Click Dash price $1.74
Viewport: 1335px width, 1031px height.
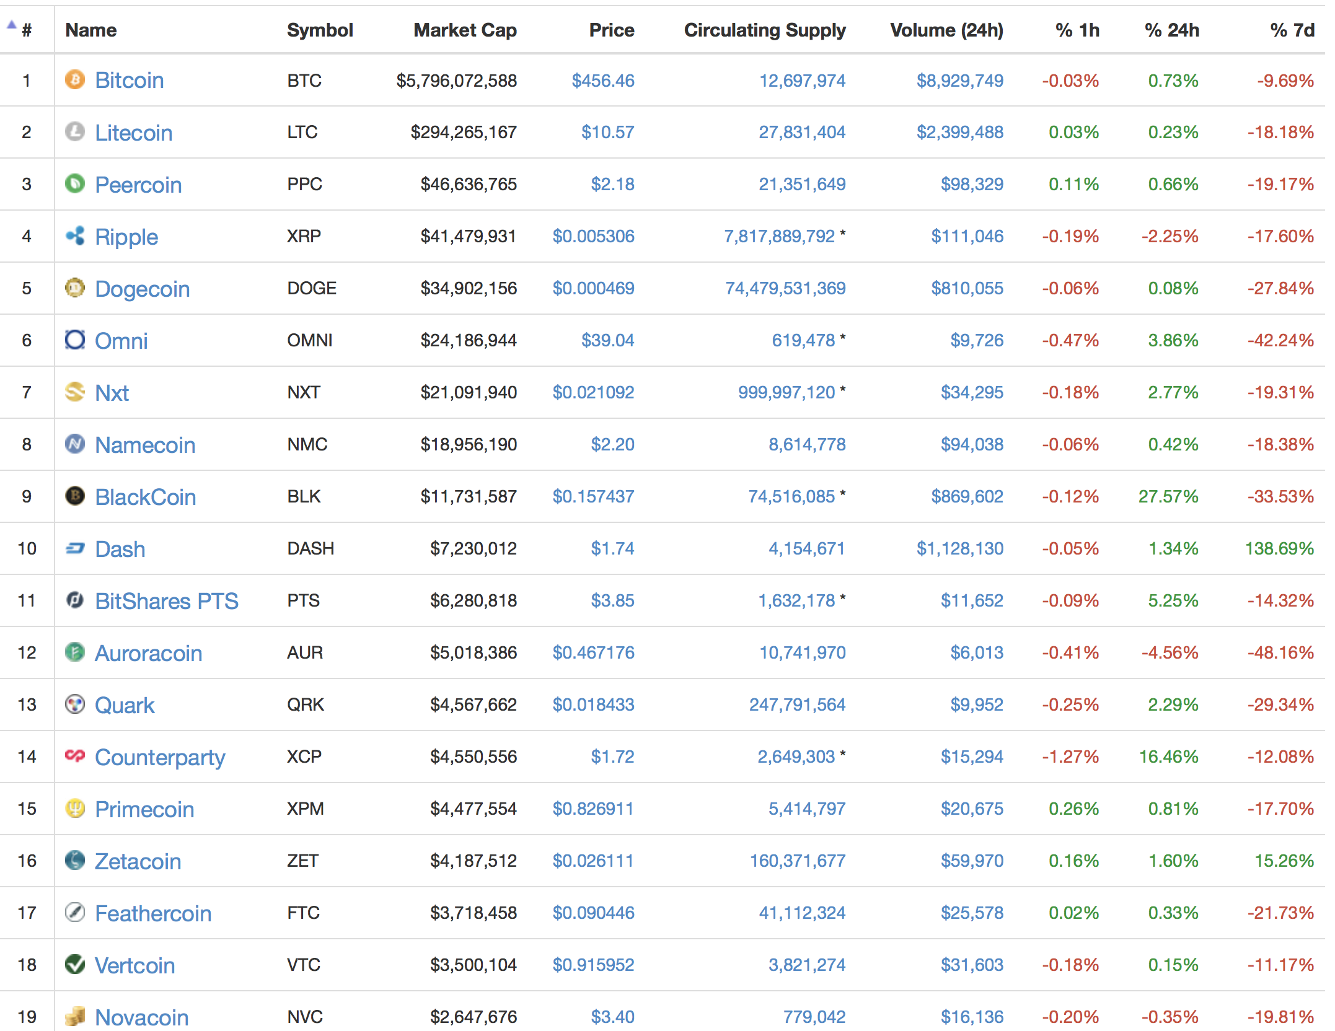pyautogui.click(x=612, y=548)
